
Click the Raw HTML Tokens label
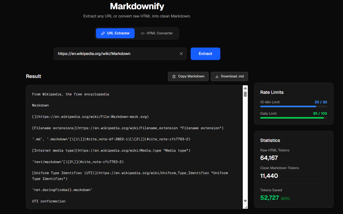coord(275,150)
